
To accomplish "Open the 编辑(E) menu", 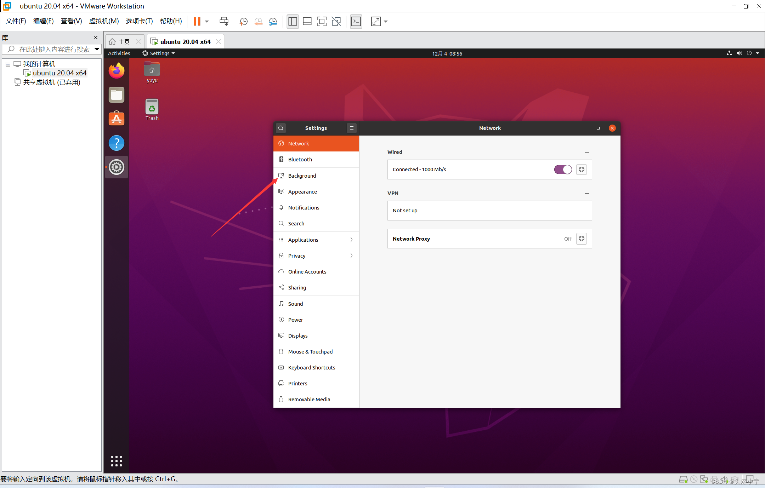I will (x=43, y=21).
